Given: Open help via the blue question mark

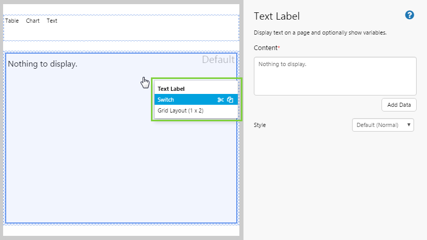Looking at the screenshot, I should coord(409,15).
